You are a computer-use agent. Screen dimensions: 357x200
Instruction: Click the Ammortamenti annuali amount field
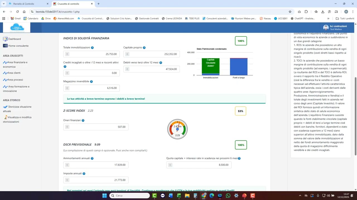[96, 165]
